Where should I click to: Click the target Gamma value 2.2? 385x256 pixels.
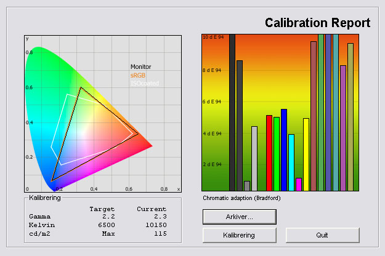(x=108, y=217)
